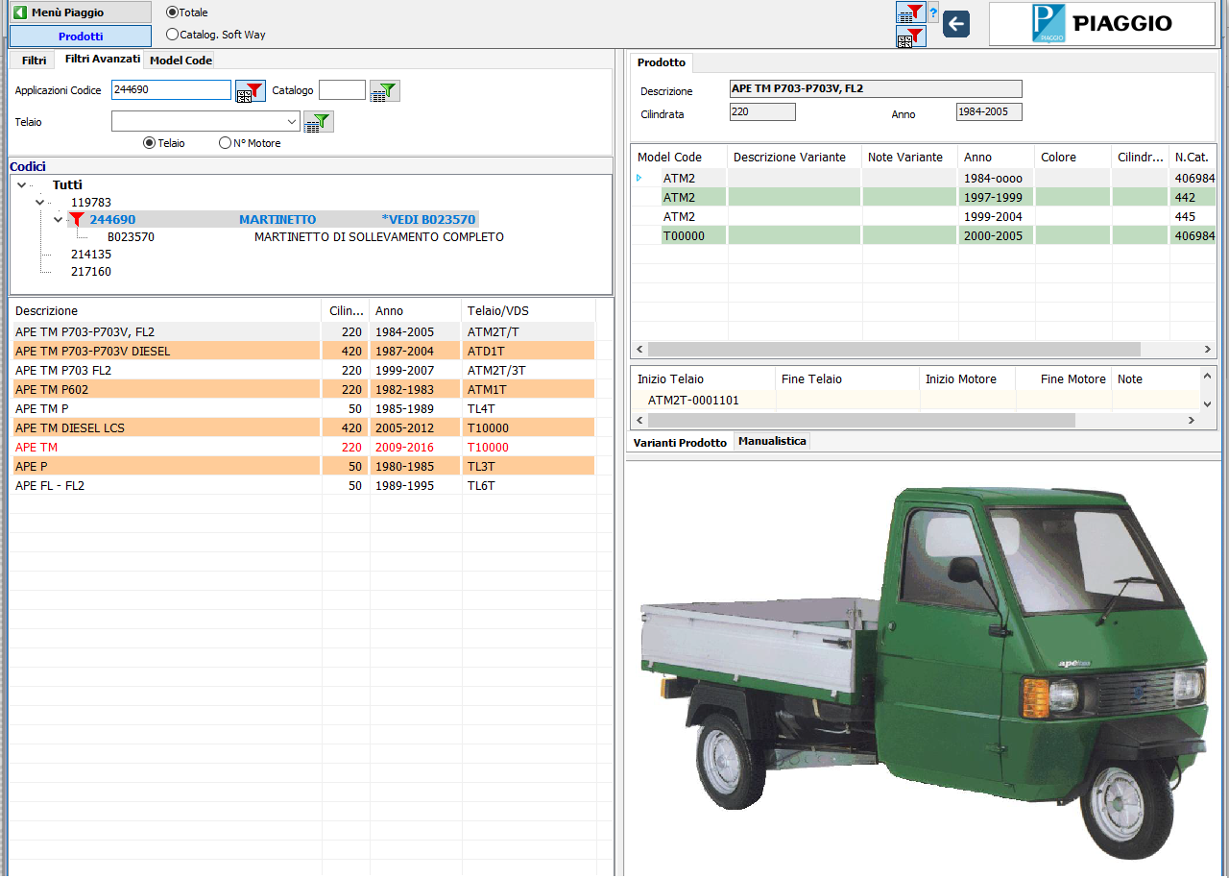Click the top red table filter icon

point(910,12)
